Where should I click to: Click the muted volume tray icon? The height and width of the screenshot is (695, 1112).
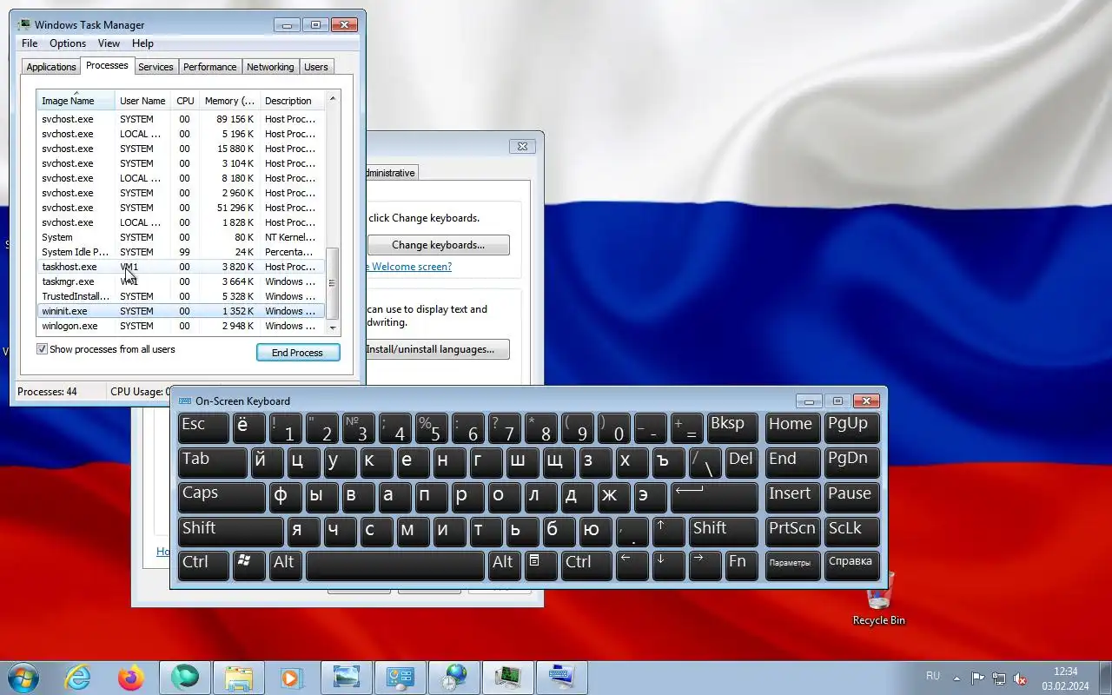[x=1021, y=678]
